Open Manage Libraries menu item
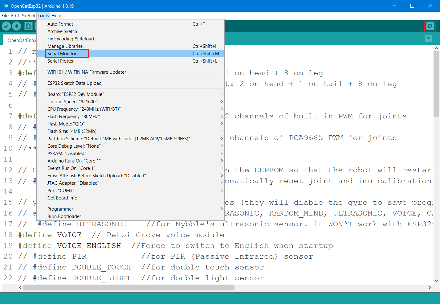This screenshot has height=304, width=440. (x=66, y=46)
